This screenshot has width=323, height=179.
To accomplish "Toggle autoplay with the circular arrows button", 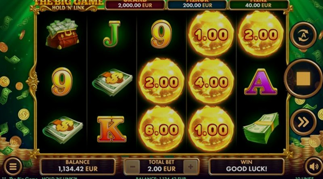I will (x=303, y=35).
